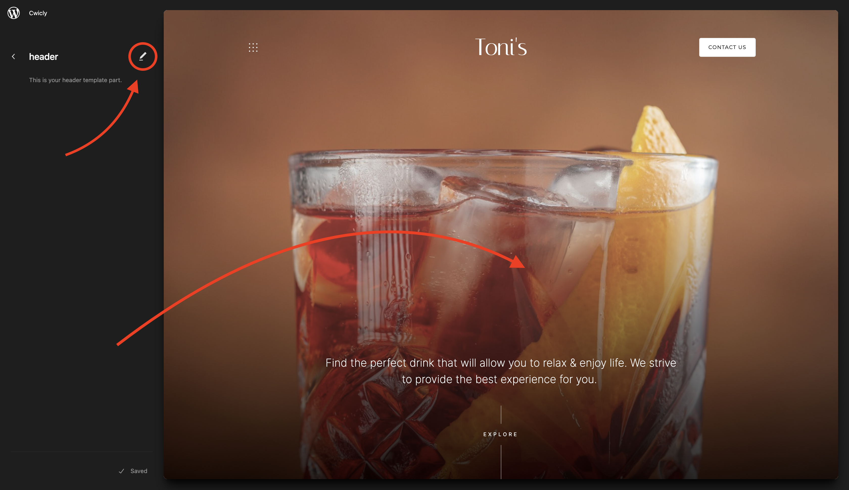The height and width of the screenshot is (490, 849).
Task: Open the header edit pencil icon
Action: click(143, 56)
